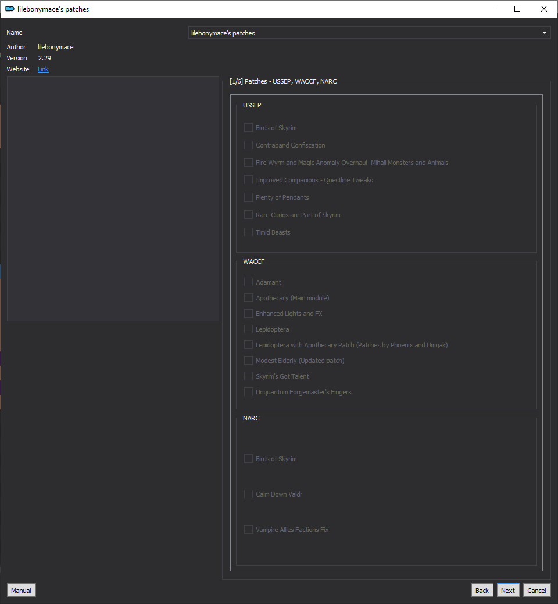558x604 pixels.
Task: Maximize the installer window
Action: (x=517, y=9)
